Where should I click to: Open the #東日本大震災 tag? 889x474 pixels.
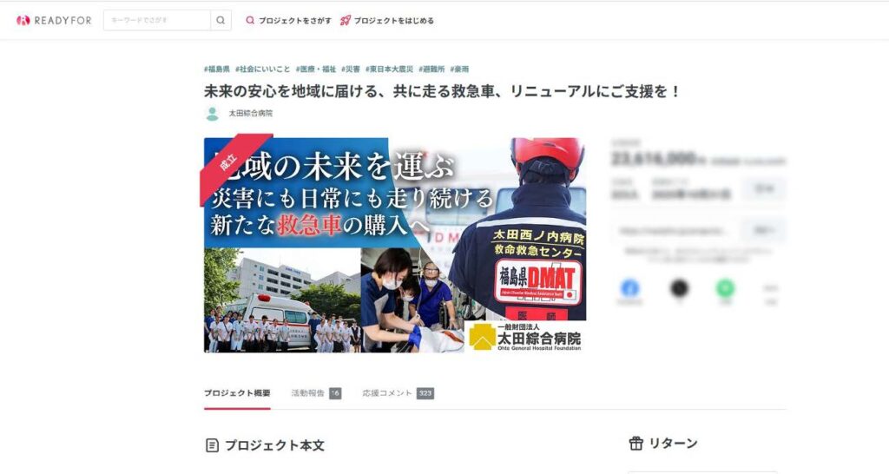[390, 69]
